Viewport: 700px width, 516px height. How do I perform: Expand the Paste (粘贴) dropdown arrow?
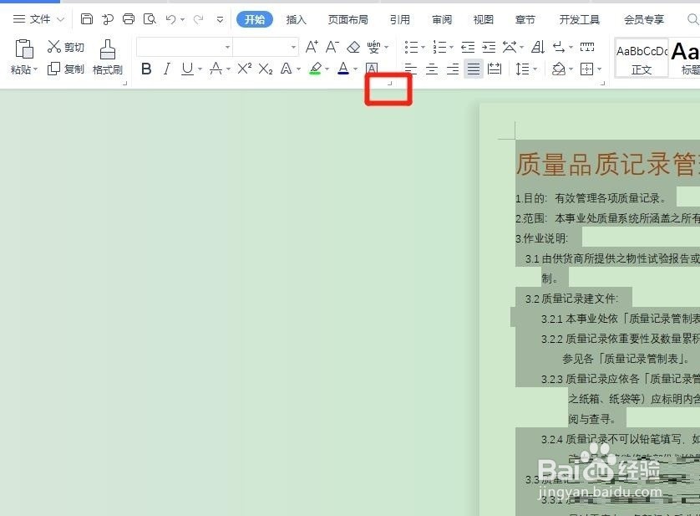[35, 69]
